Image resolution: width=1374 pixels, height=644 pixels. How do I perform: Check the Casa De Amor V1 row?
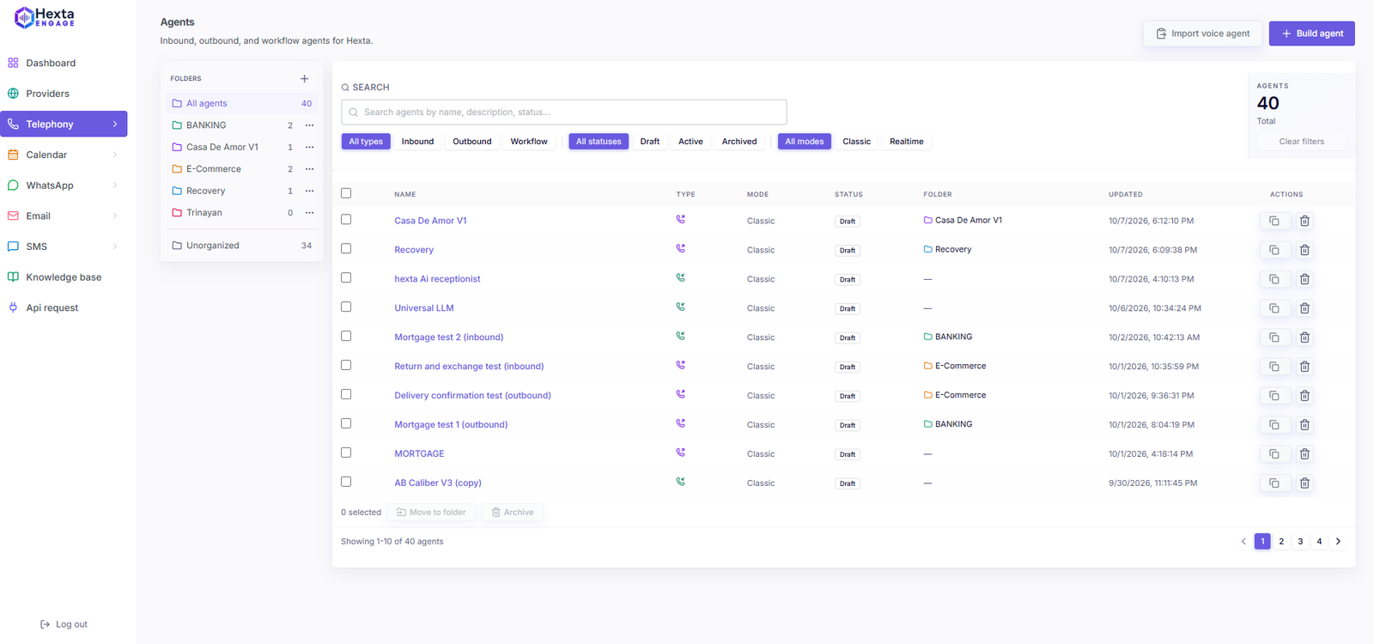(x=346, y=220)
